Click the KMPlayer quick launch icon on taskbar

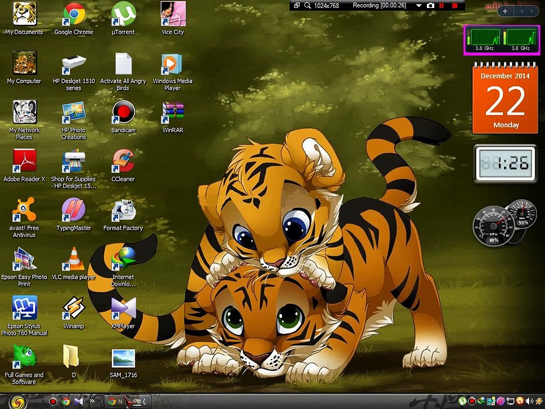(79, 402)
